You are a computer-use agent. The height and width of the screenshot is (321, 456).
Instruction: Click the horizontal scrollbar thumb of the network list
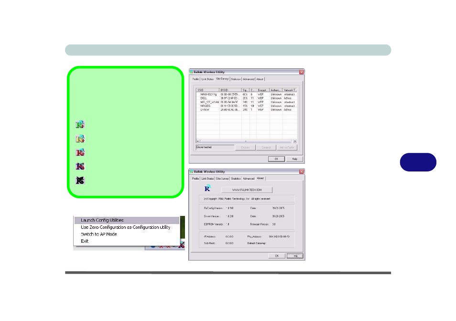click(x=246, y=141)
